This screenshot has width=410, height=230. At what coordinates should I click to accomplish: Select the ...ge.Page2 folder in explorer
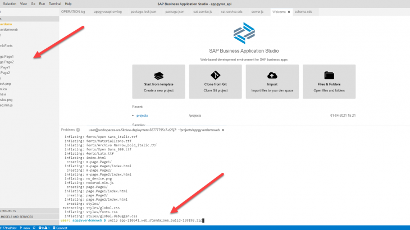click(7, 62)
